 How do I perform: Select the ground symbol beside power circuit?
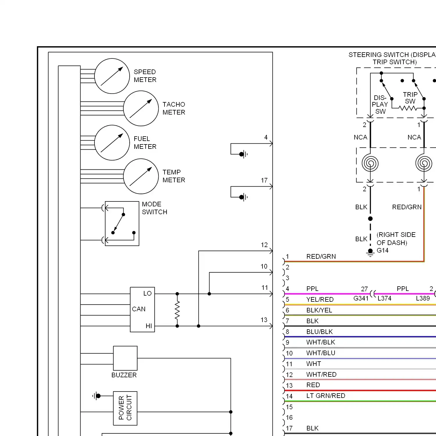(96, 396)
